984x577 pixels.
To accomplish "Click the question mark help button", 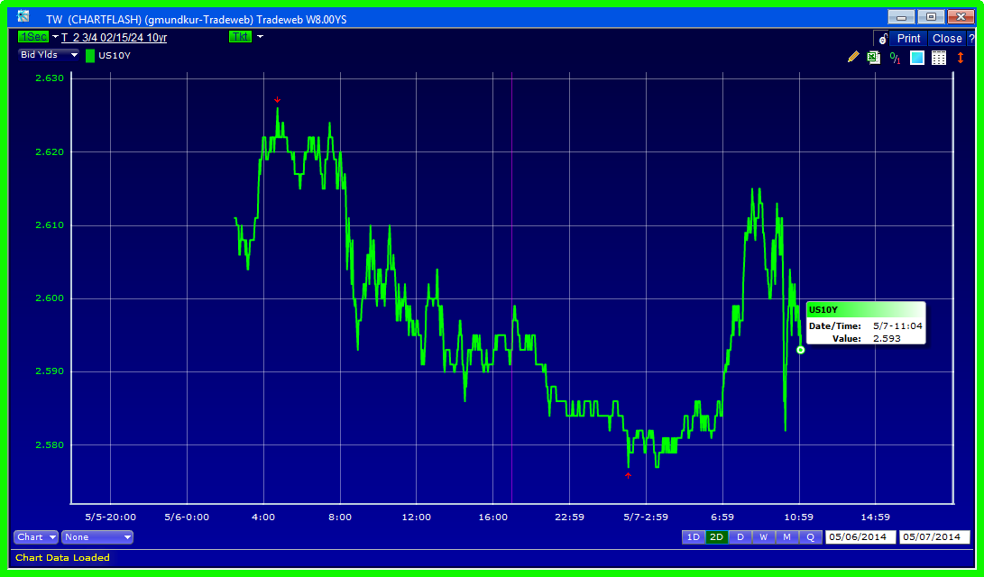I will pos(970,39).
